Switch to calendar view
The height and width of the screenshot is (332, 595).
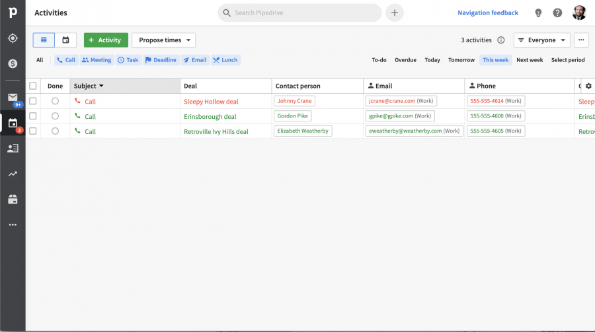[x=65, y=40]
